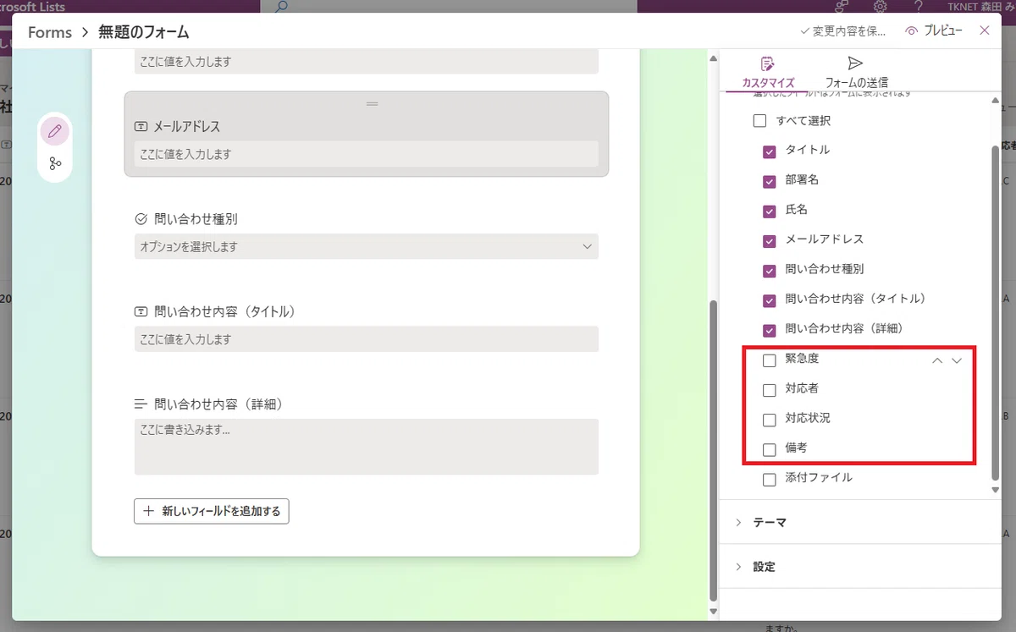Uncheck 問い合わせ種別 checkbox in the field list
Screen dimensions: 1016x632
click(770, 272)
